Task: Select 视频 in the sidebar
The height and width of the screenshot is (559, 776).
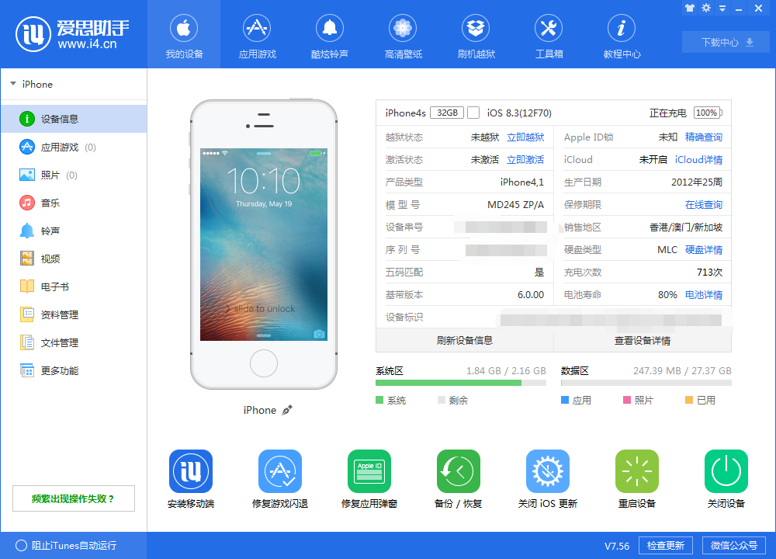Action: tap(74, 259)
